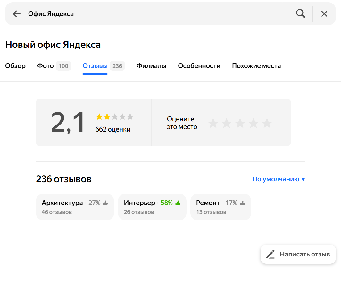Click the magnifier search icon

point(301,14)
